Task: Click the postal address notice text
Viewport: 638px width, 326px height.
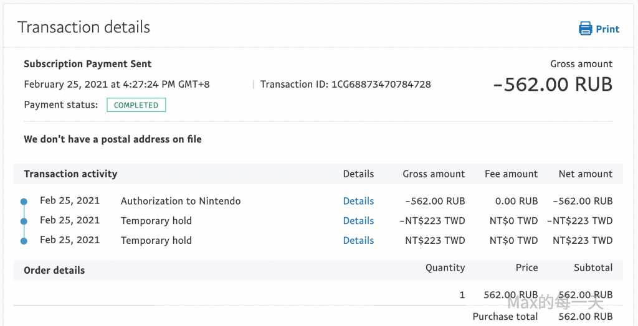Action: (113, 139)
